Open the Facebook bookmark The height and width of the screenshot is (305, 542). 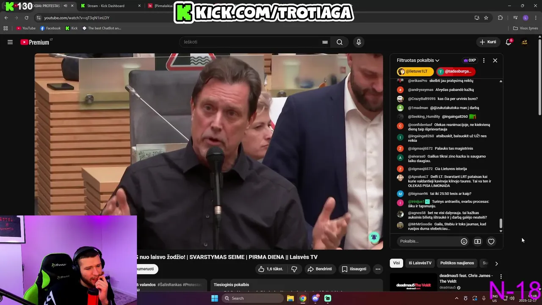(50, 28)
